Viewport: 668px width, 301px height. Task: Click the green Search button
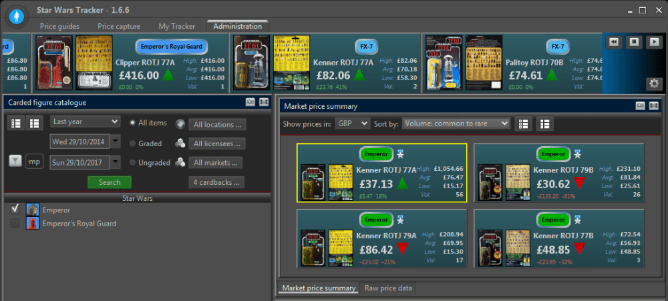110,182
